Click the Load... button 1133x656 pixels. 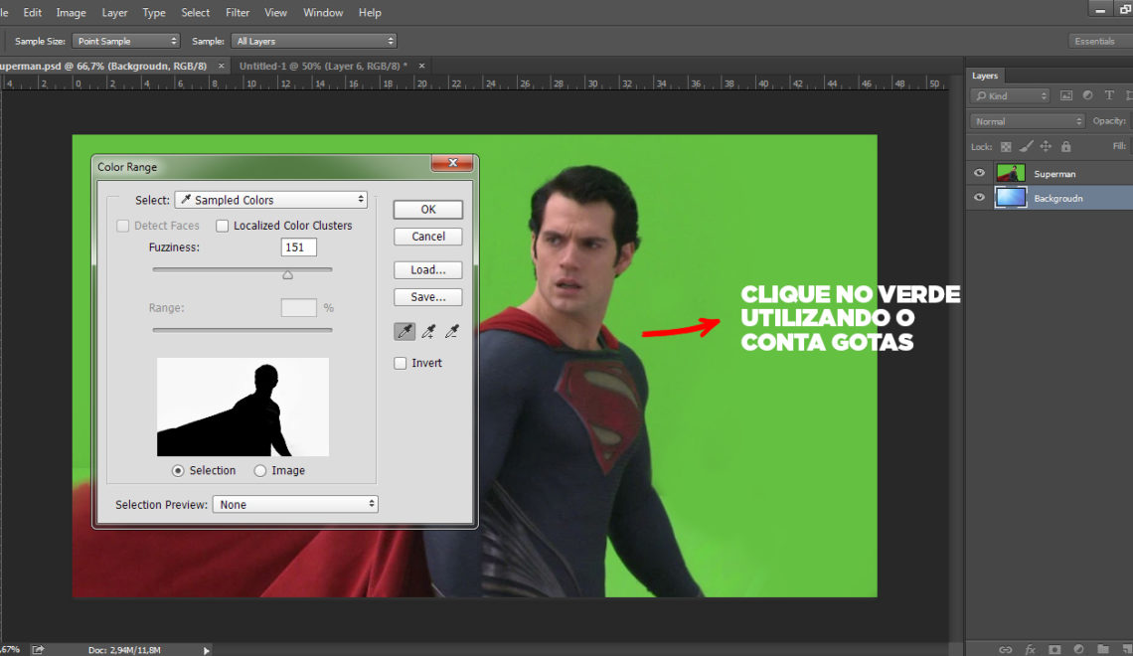pos(427,269)
